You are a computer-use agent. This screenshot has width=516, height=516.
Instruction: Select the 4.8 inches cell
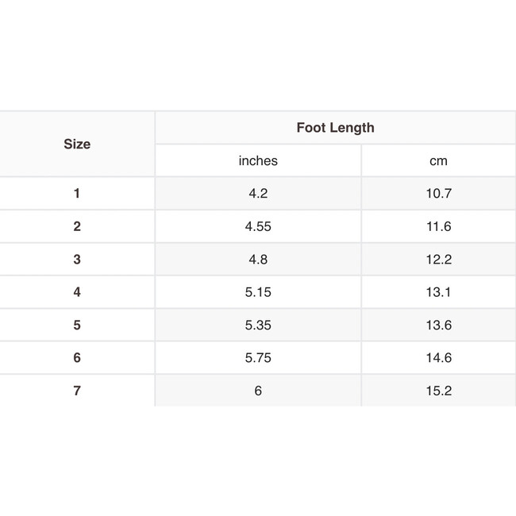click(x=258, y=260)
